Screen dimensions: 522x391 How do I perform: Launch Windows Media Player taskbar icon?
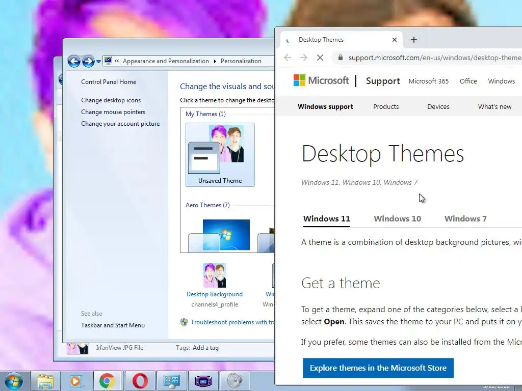click(x=75, y=381)
